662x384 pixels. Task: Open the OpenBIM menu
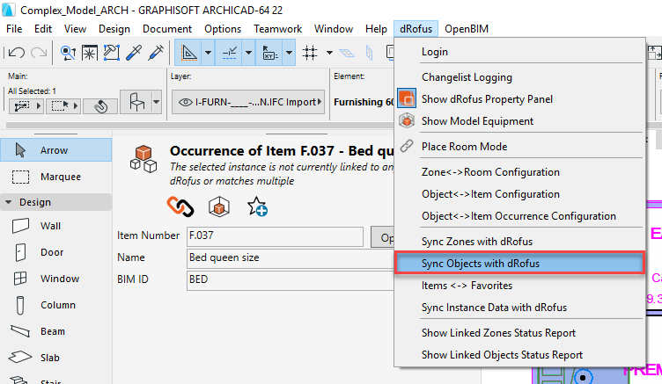coord(466,28)
